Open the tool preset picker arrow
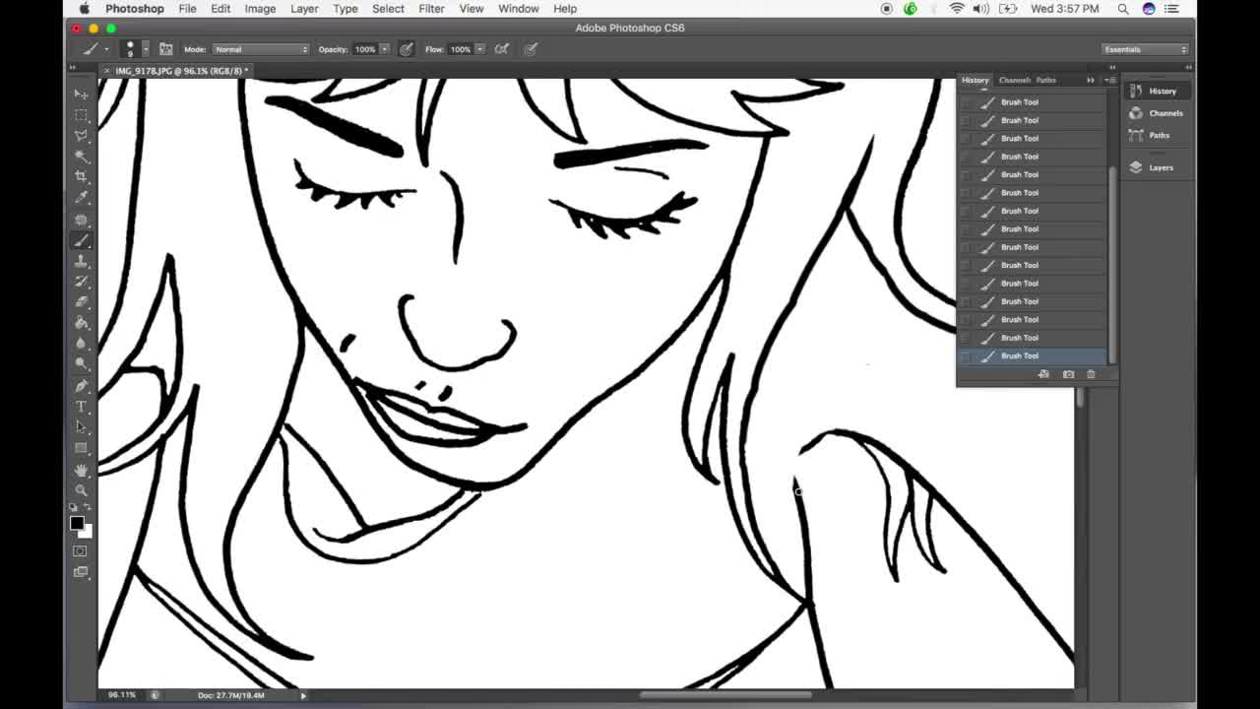This screenshot has height=709, width=1260. [106, 49]
